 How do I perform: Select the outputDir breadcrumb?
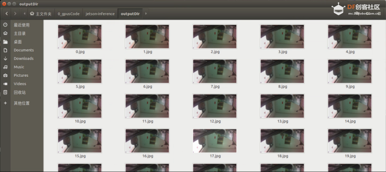130,14
